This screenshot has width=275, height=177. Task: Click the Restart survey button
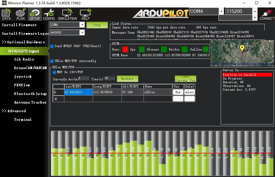127,79
